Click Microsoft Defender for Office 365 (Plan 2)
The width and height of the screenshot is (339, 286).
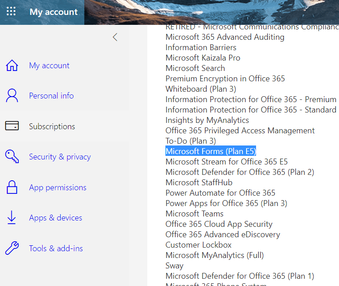[240, 172]
